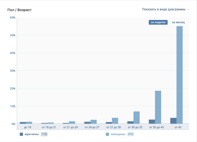The width and height of the screenshot is (197, 142).
Task: Click the tallest women bar for 'от 45'
Action: coord(179,75)
